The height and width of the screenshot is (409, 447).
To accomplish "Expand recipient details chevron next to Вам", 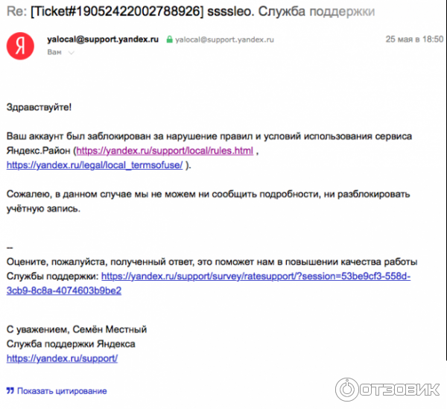I will [71, 53].
